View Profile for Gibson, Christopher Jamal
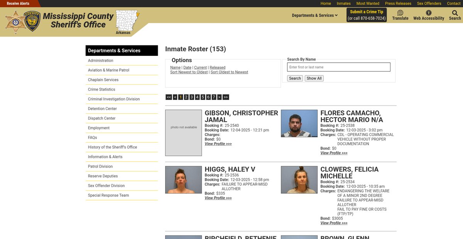Image resolution: width=463 pixels, height=239 pixels. [x=218, y=144]
